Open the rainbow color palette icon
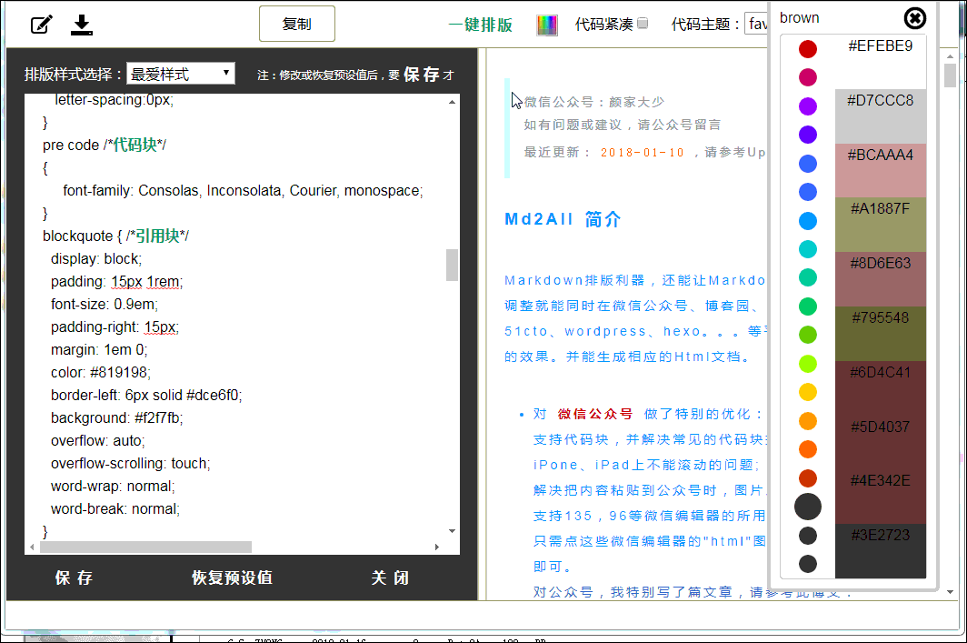This screenshot has width=967, height=643. coord(546,25)
